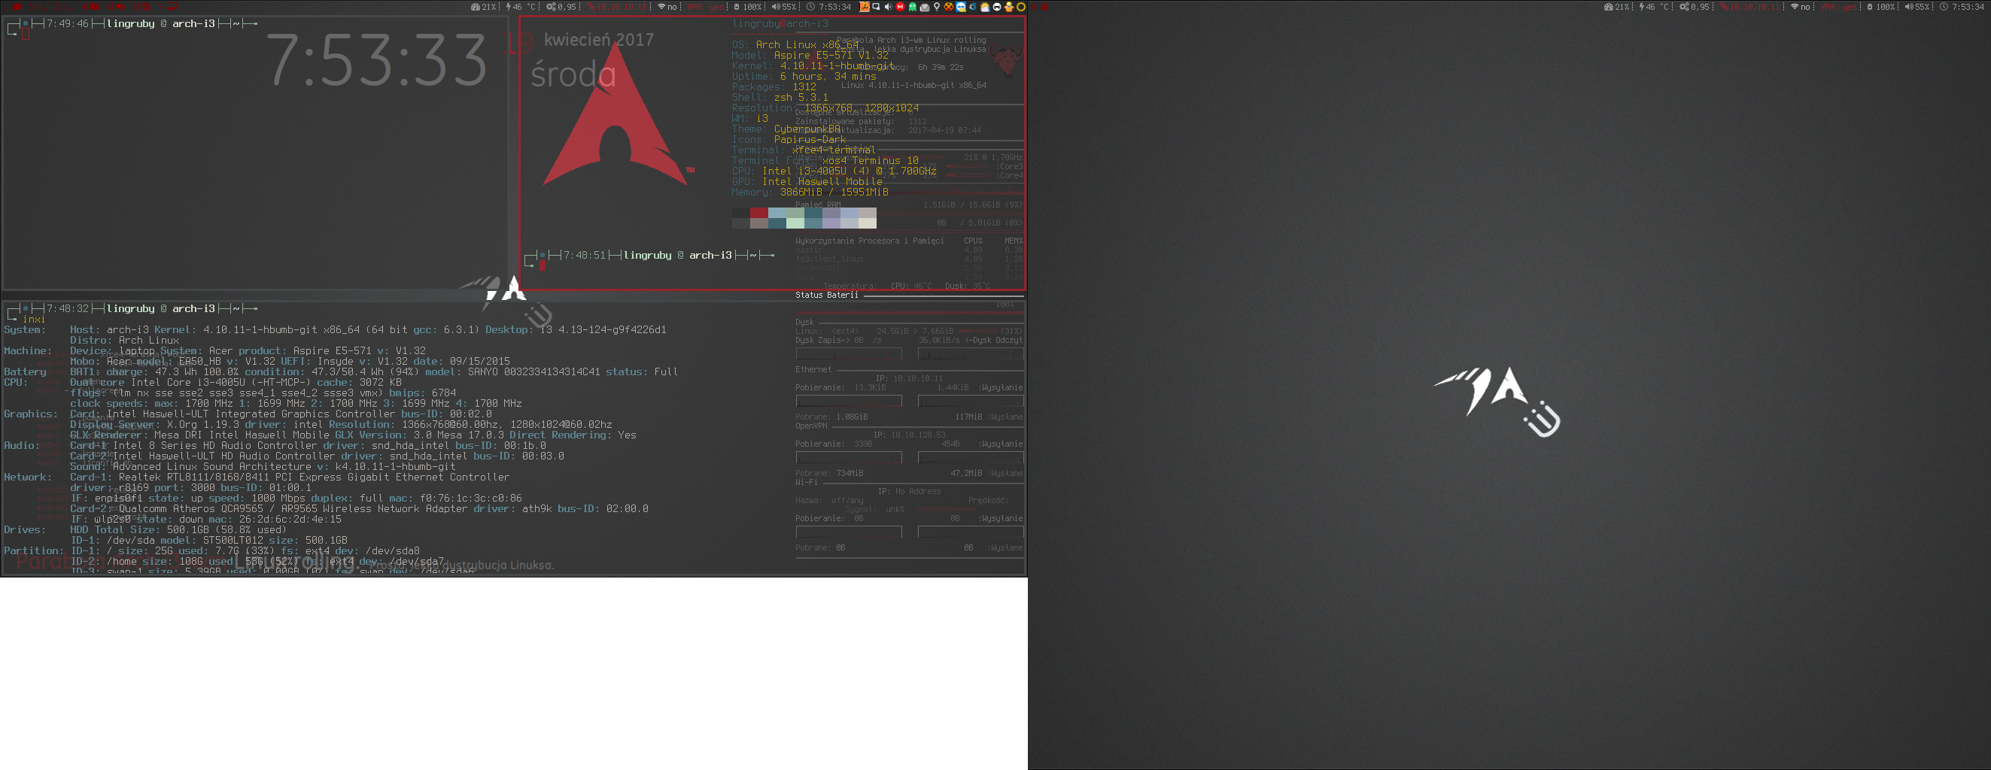
Task: Click the orange crossed-circle tray icon
Action: 948,7
